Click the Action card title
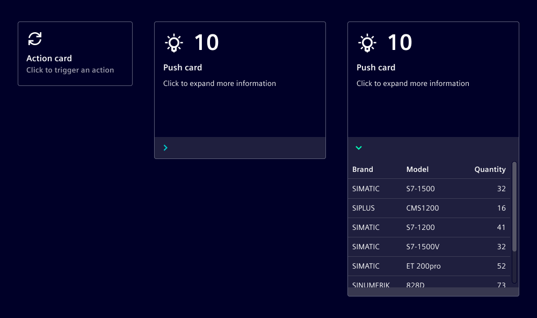Viewport: 537px width, 318px height. point(49,58)
